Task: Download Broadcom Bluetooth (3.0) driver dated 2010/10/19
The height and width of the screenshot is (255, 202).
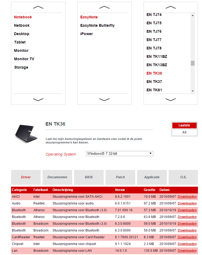Action: click(187, 224)
